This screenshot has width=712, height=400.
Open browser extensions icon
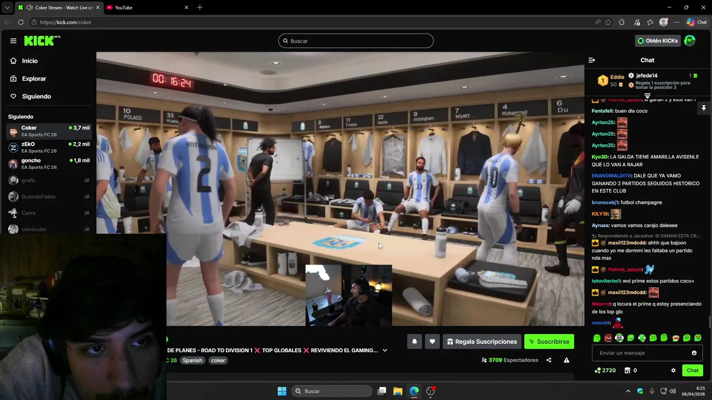click(x=621, y=22)
